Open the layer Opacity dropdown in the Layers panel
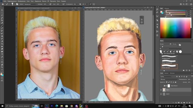The height and width of the screenshot is (108, 193). pos(192,79)
